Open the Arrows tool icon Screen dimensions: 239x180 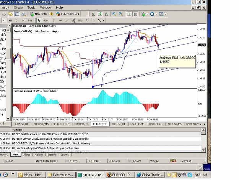point(99,20)
